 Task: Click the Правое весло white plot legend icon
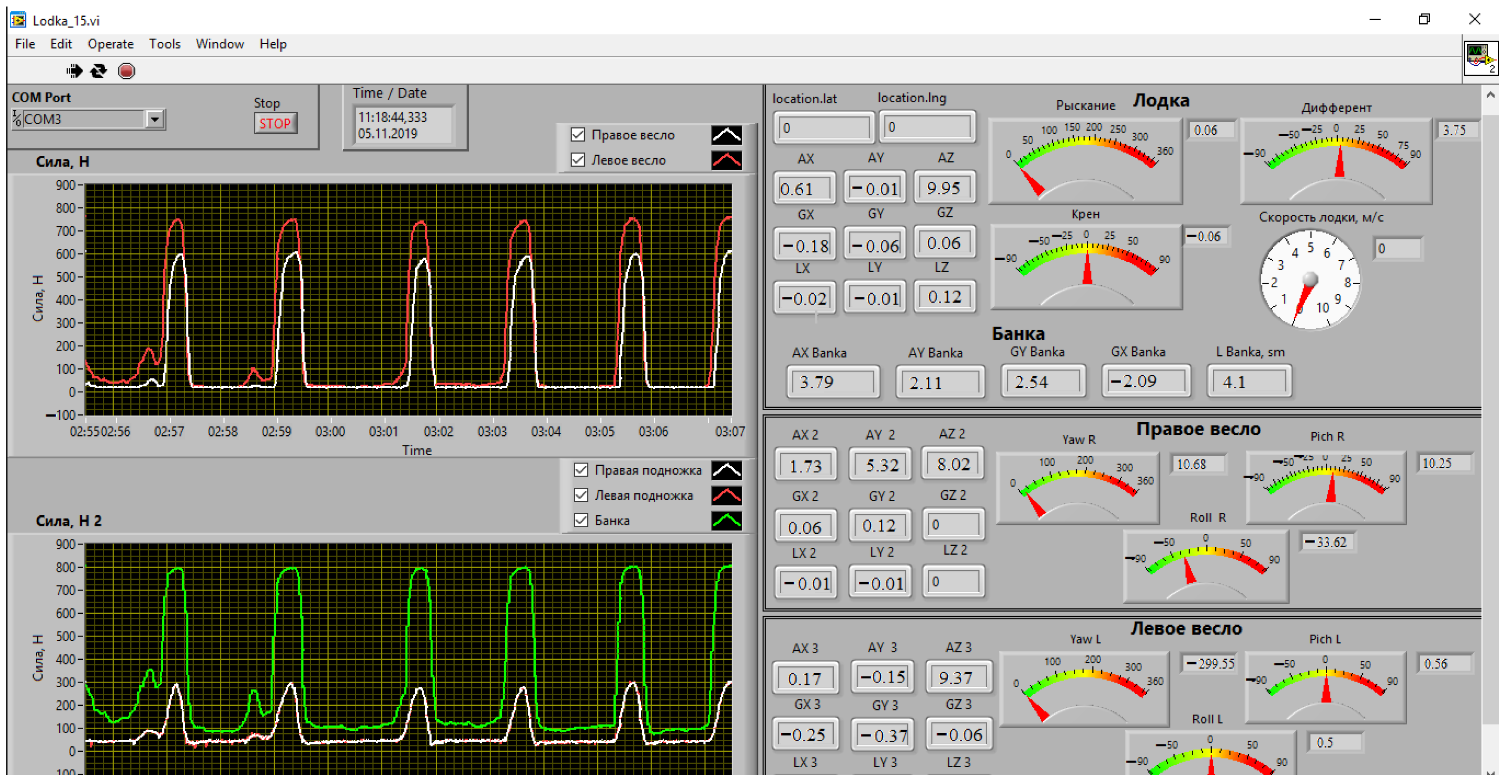tap(726, 135)
